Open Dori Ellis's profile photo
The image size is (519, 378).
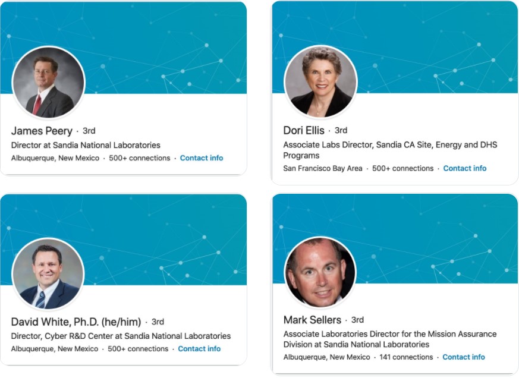point(321,82)
